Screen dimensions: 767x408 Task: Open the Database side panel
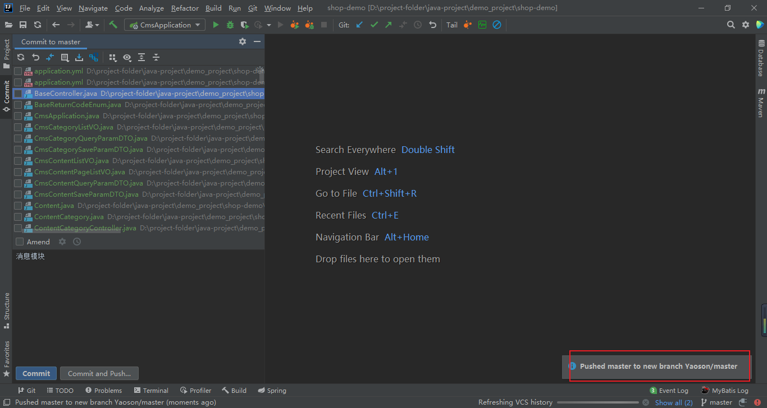pos(761,58)
